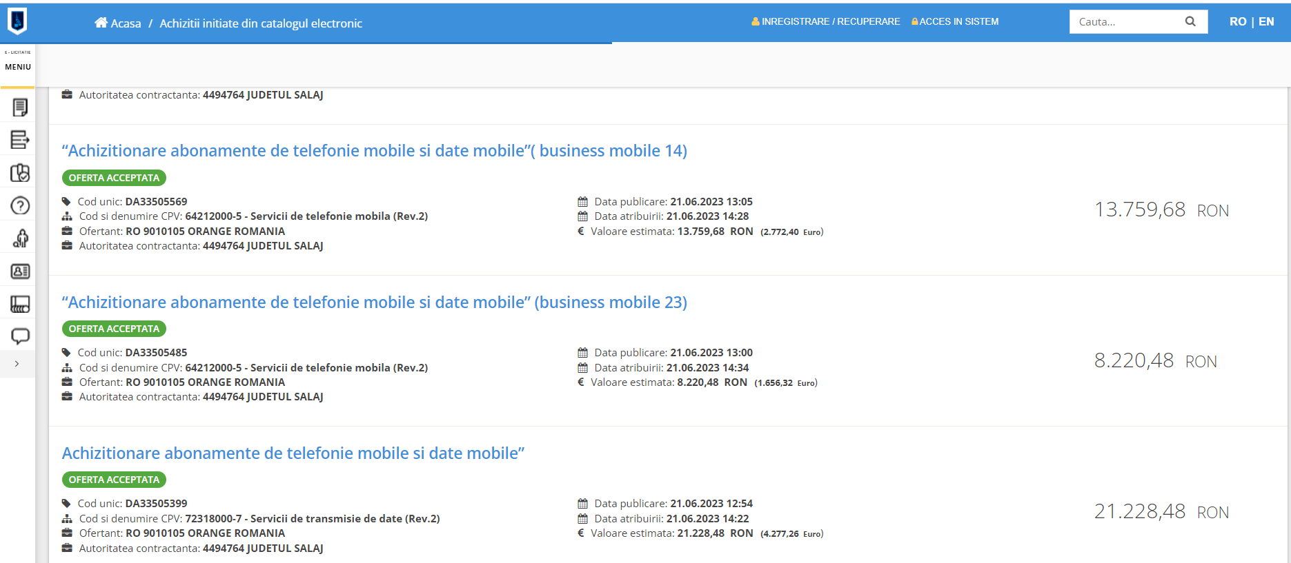Click the books with checkmark sidebar icon
The width and height of the screenshot is (1291, 563).
[x=20, y=172]
